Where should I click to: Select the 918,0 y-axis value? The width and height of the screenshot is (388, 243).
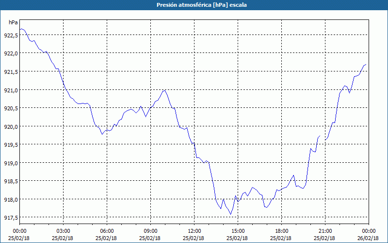tap(11, 200)
